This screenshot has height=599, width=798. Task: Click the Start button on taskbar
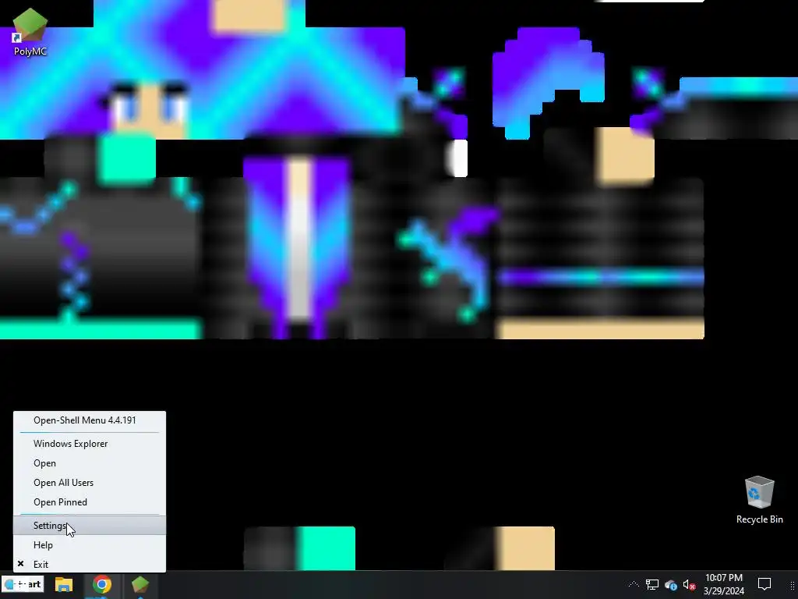[23, 584]
